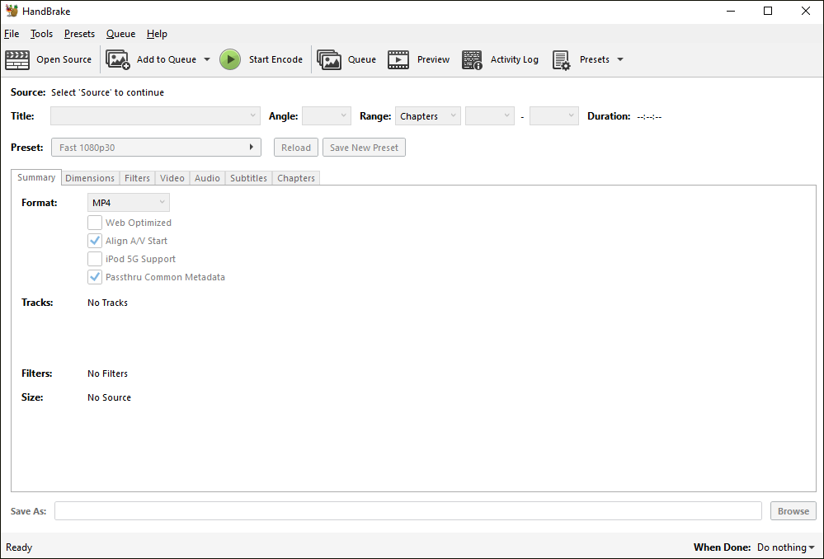Click the Preview film-strip icon
The width and height of the screenshot is (824, 559).
398,59
